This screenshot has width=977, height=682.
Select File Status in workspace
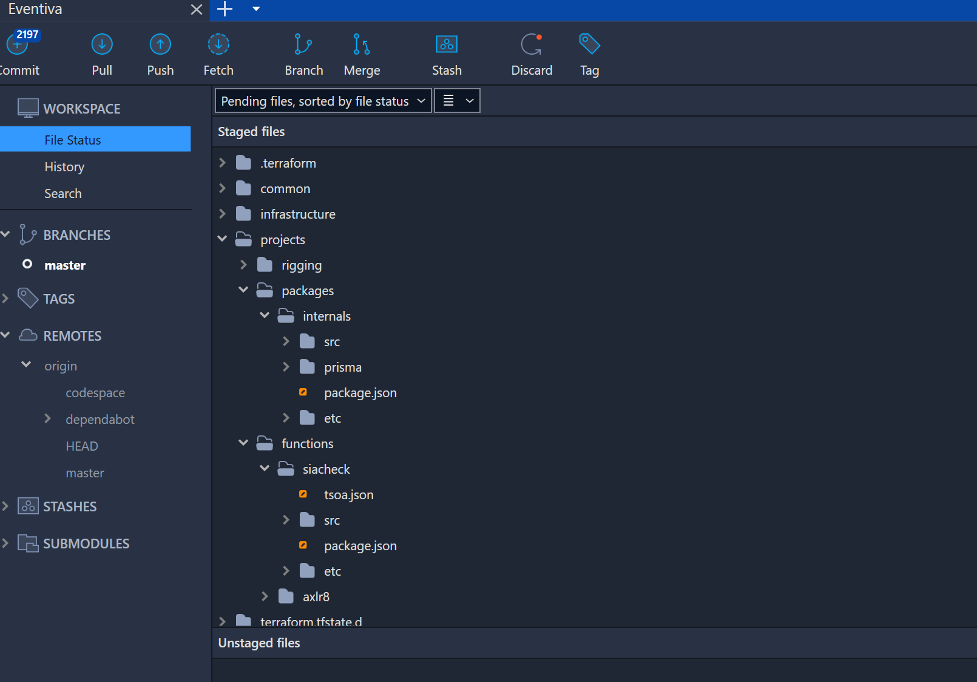(95, 140)
